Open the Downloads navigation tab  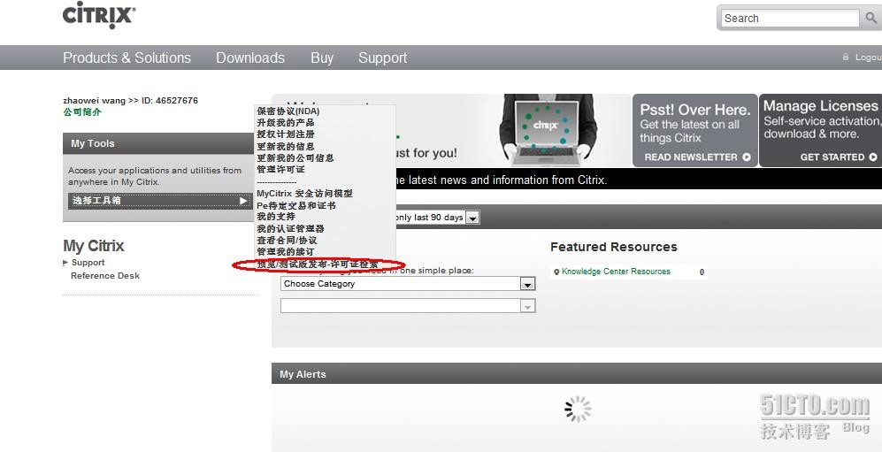pyautogui.click(x=250, y=57)
